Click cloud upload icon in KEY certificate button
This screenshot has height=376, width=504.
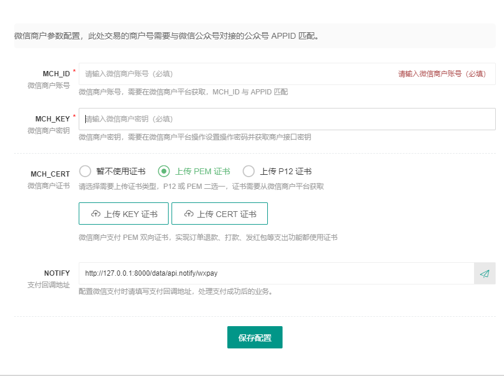coord(96,214)
